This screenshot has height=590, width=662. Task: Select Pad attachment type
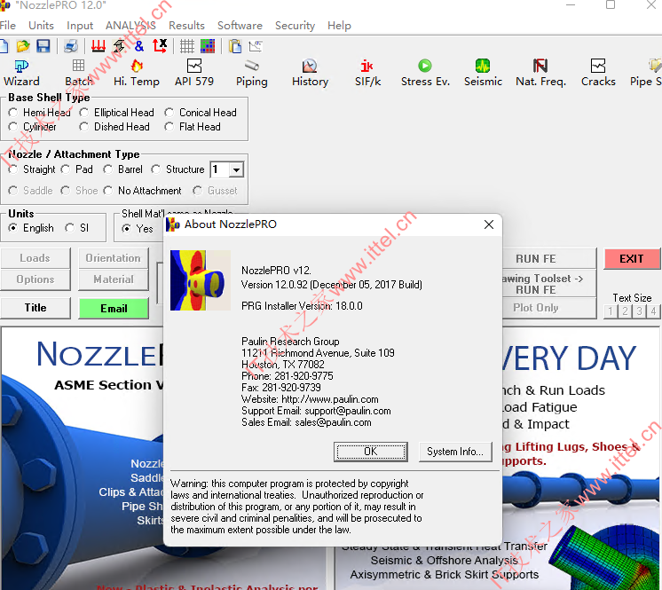76,169
